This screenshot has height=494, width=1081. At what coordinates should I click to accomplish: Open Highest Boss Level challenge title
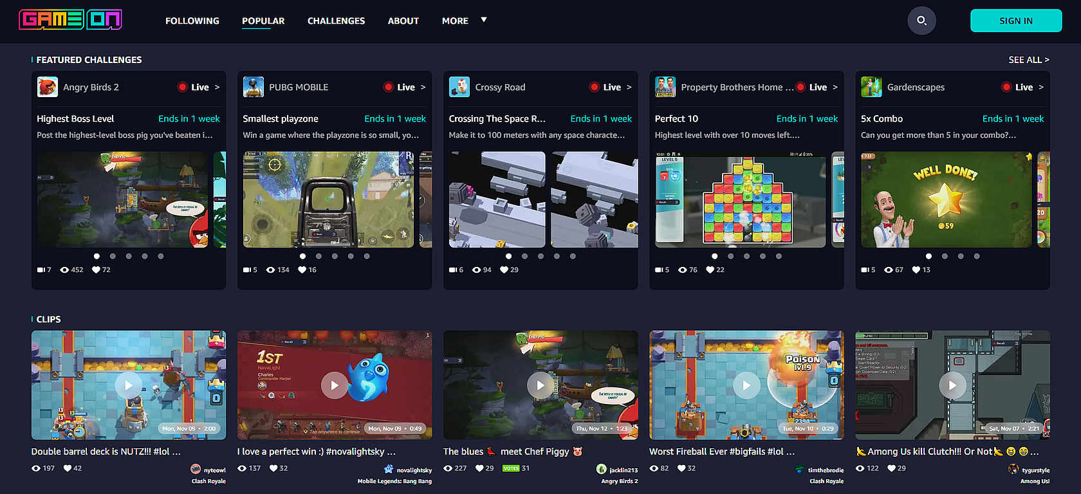click(75, 118)
